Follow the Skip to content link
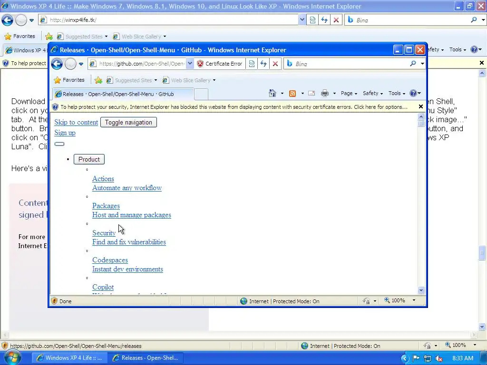 click(76, 122)
